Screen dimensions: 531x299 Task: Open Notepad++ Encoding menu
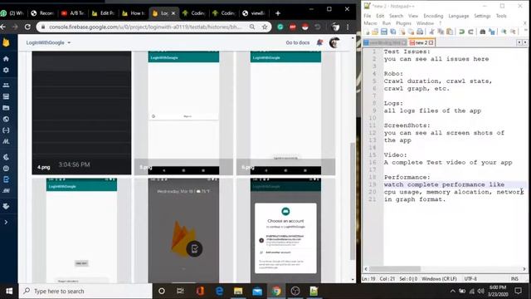click(x=433, y=16)
